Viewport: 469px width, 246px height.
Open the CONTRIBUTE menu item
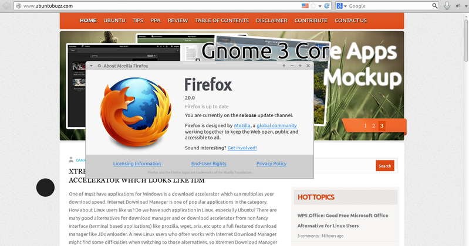311,20
